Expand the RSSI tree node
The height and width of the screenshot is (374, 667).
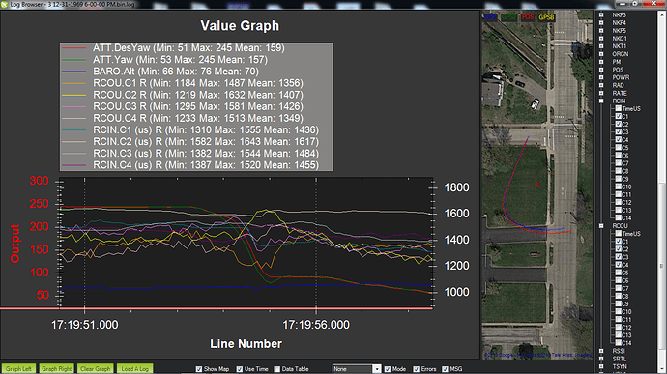pos(601,351)
